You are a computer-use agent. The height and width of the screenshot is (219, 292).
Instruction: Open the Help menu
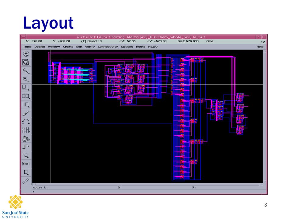pos(260,47)
